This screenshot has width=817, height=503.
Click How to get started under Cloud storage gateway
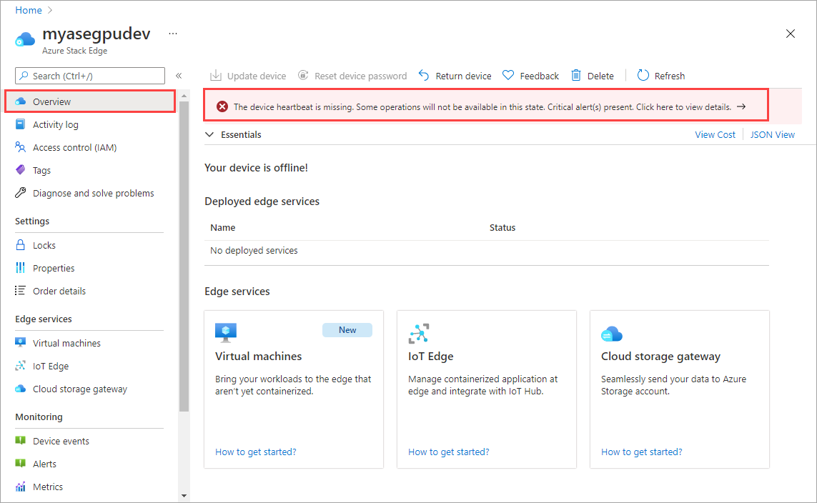tap(641, 452)
